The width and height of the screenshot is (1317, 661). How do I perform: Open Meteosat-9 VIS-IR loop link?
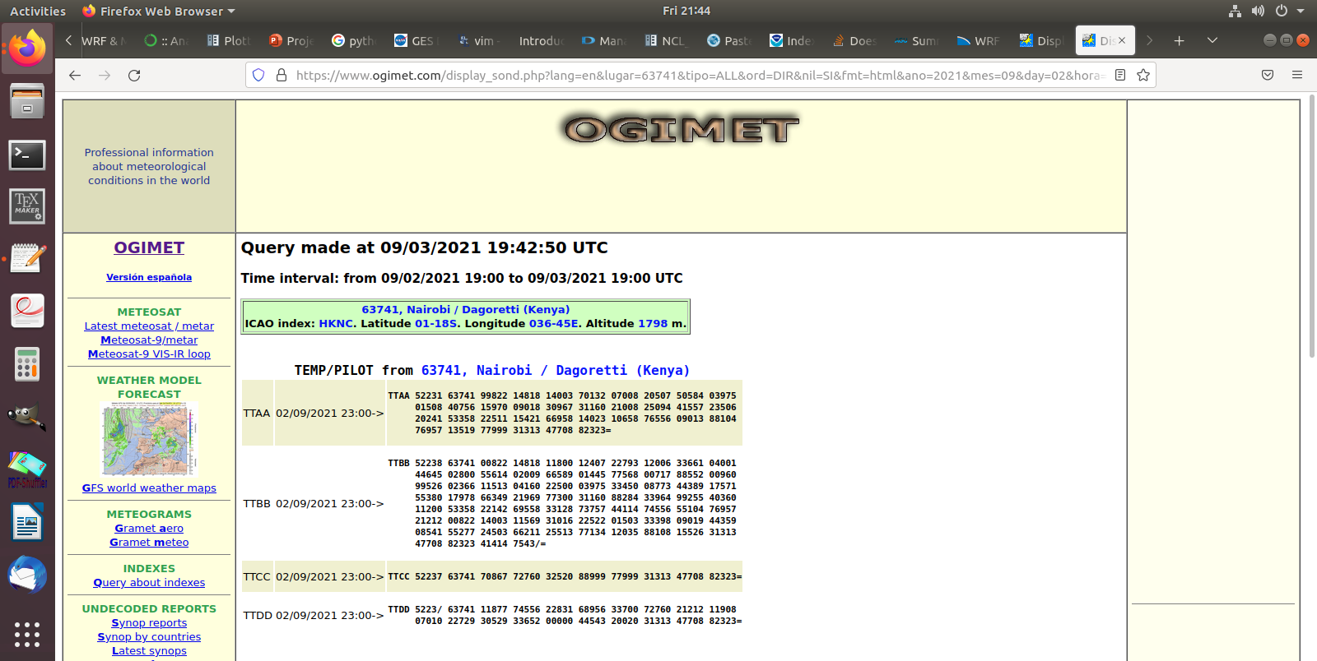tap(149, 354)
